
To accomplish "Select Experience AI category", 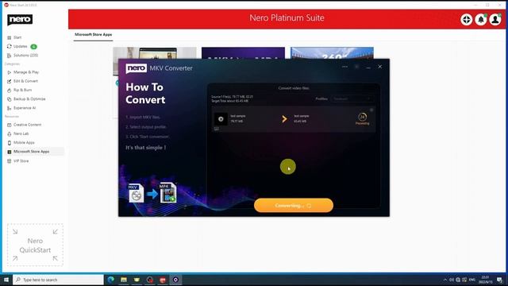I will click(x=25, y=108).
